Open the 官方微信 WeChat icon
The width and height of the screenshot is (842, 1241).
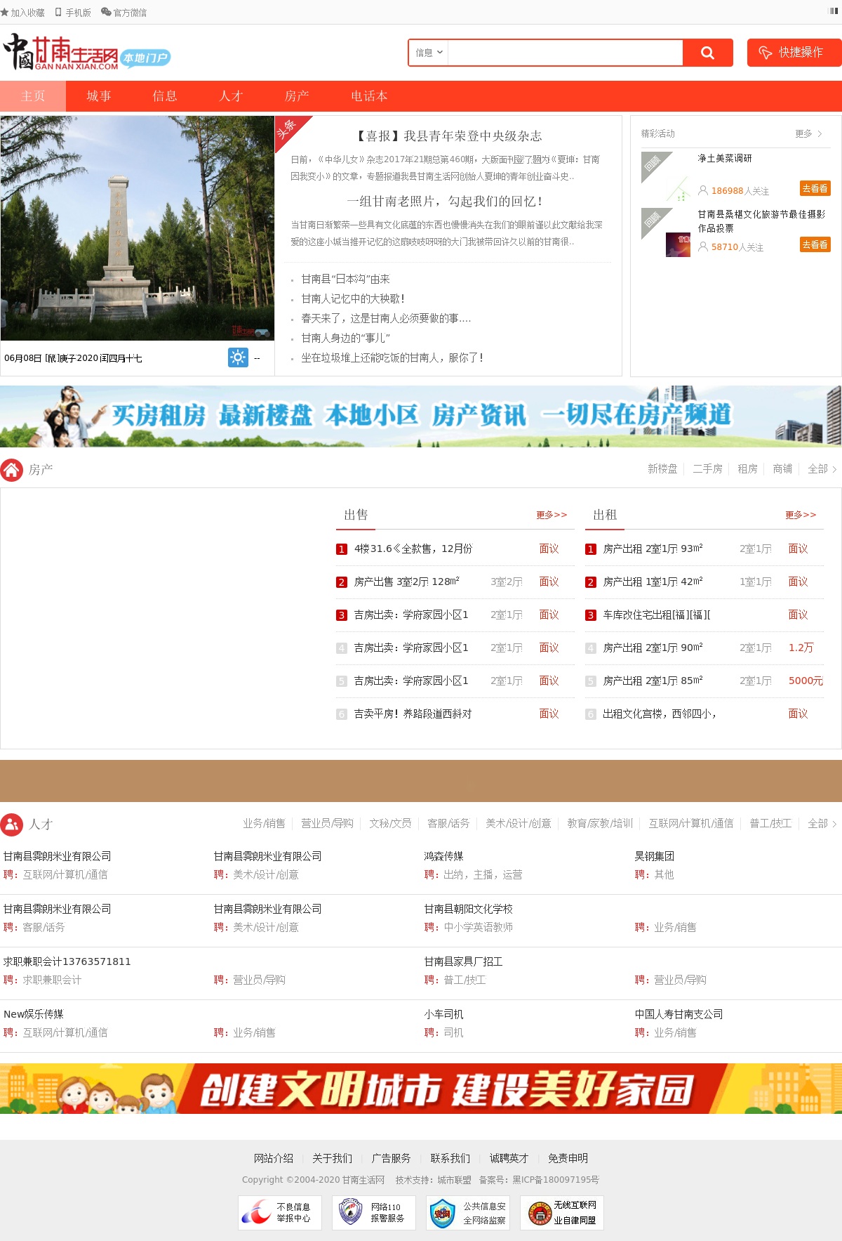106,13
